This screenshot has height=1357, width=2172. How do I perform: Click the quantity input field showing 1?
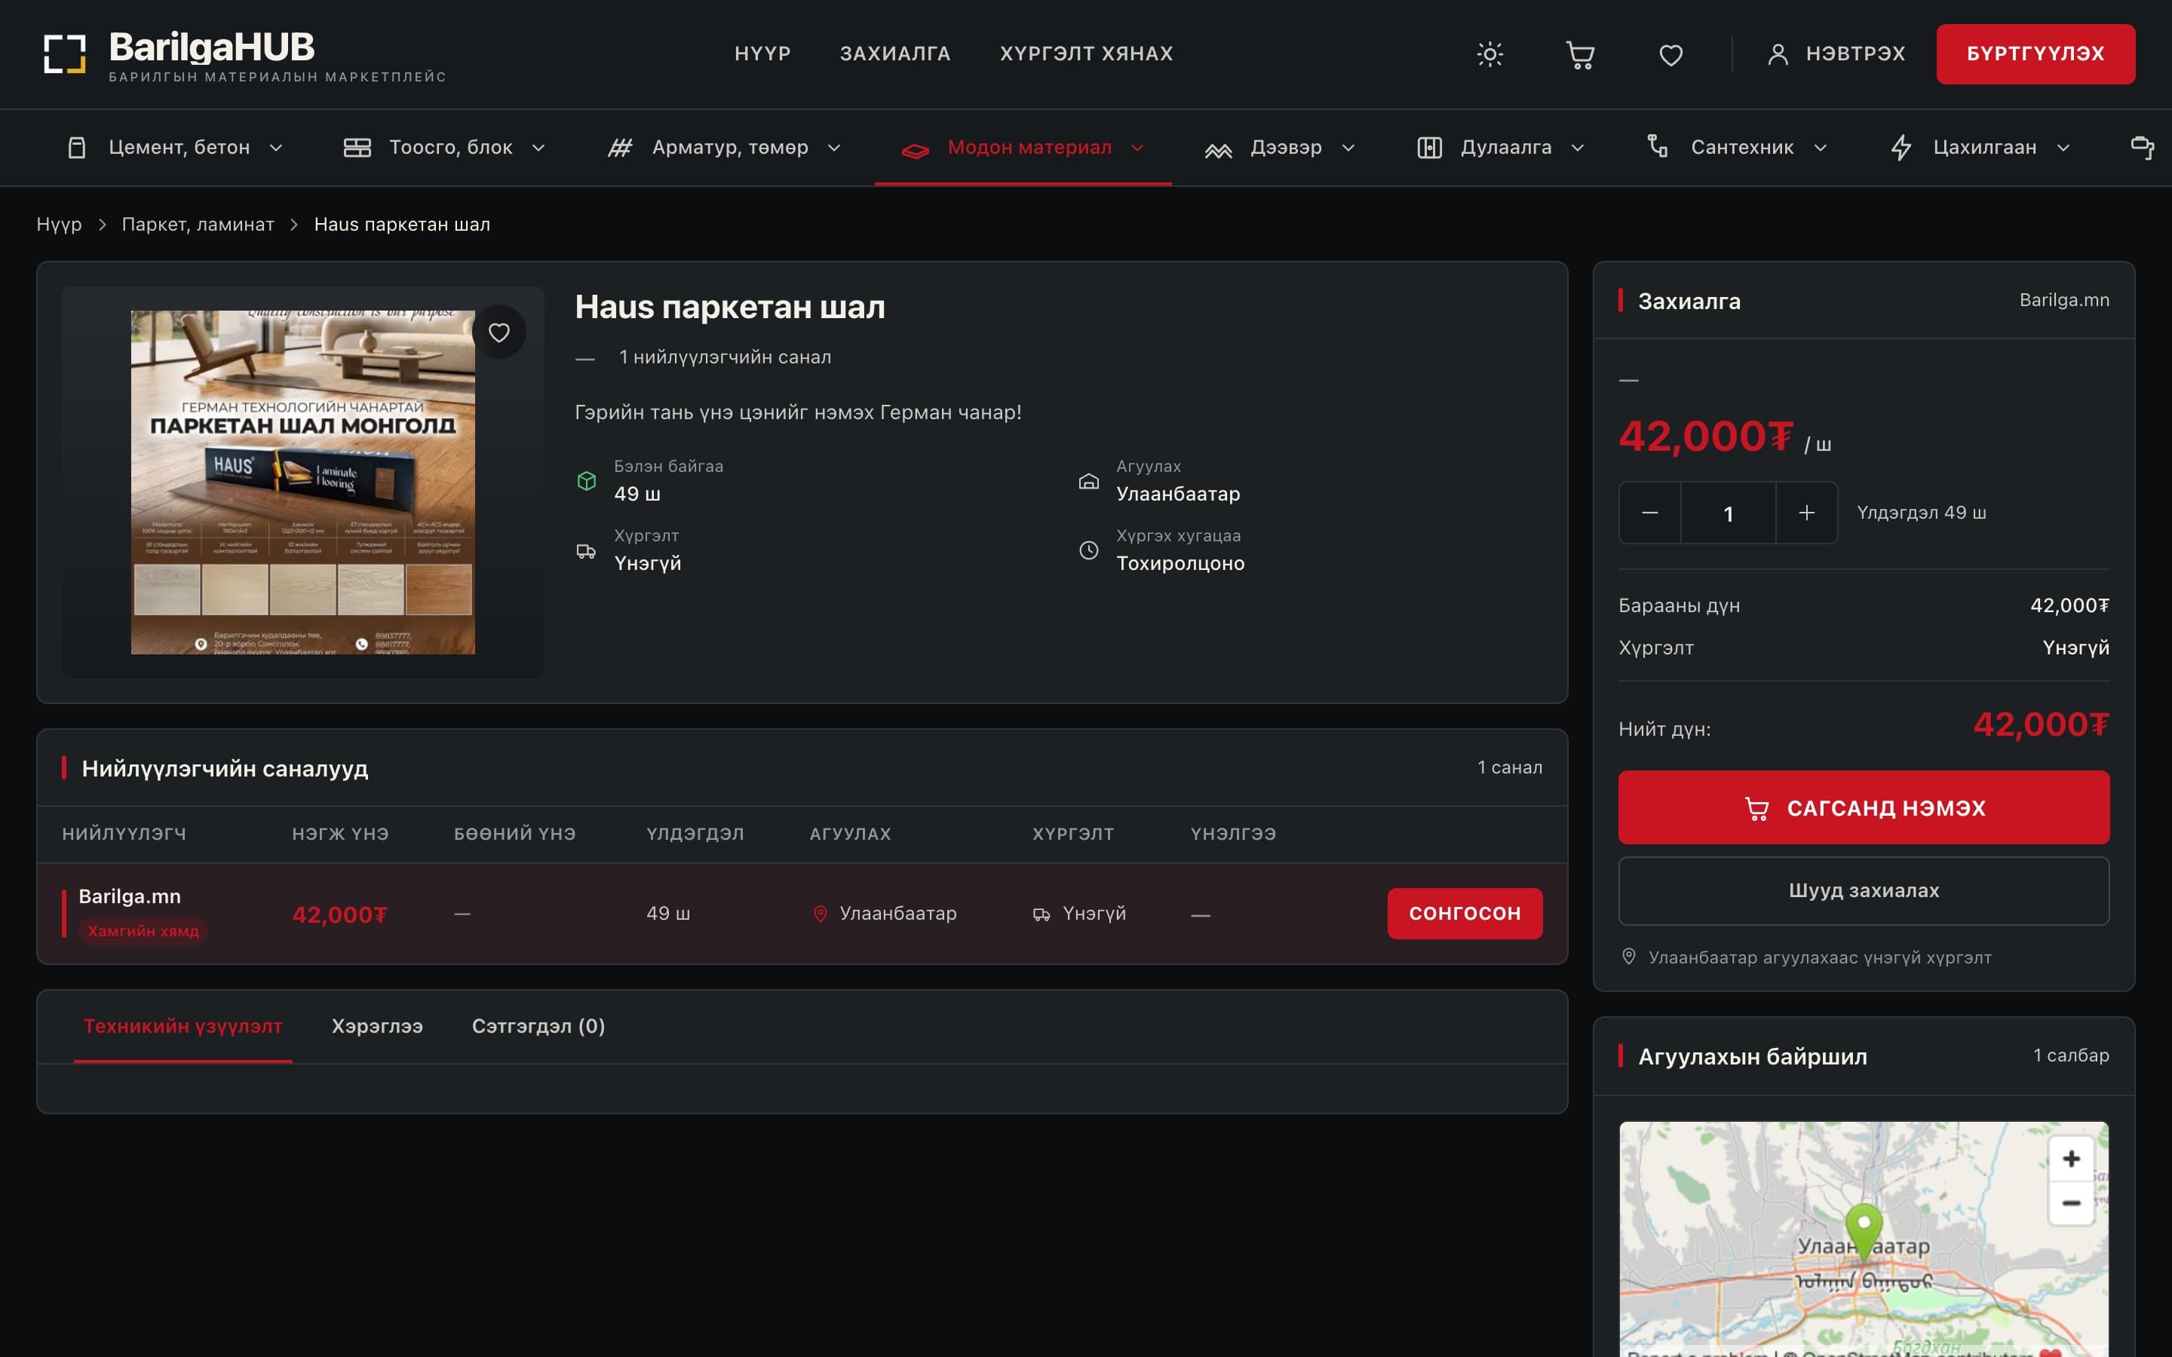tap(1728, 513)
